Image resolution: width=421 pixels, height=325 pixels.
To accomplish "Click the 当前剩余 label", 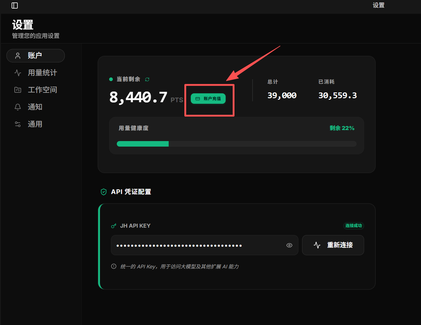I will [128, 79].
